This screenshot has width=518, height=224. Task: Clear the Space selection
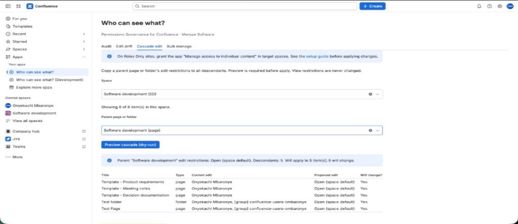click(x=370, y=94)
